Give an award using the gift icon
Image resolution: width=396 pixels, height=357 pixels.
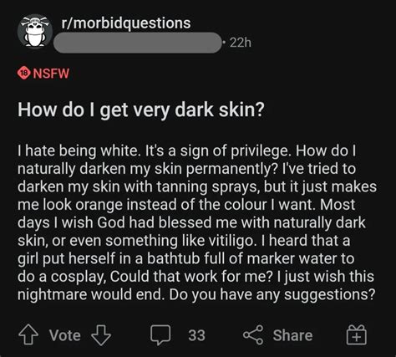357,334
